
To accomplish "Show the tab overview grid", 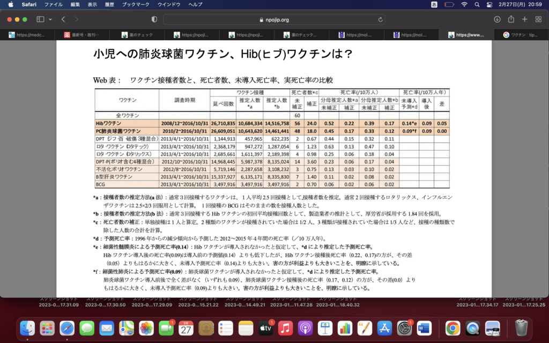I will click(538, 19).
